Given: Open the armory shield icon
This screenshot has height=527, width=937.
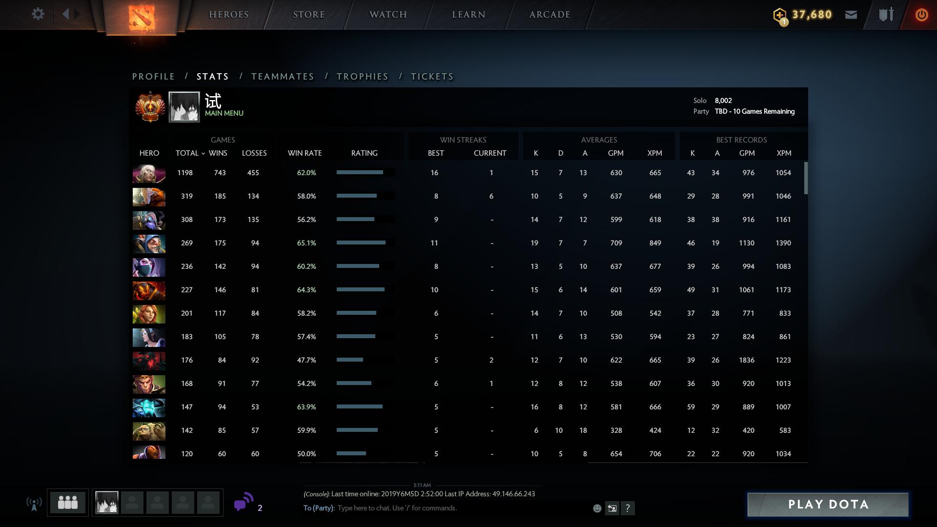Looking at the screenshot, I should pos(886,15).
